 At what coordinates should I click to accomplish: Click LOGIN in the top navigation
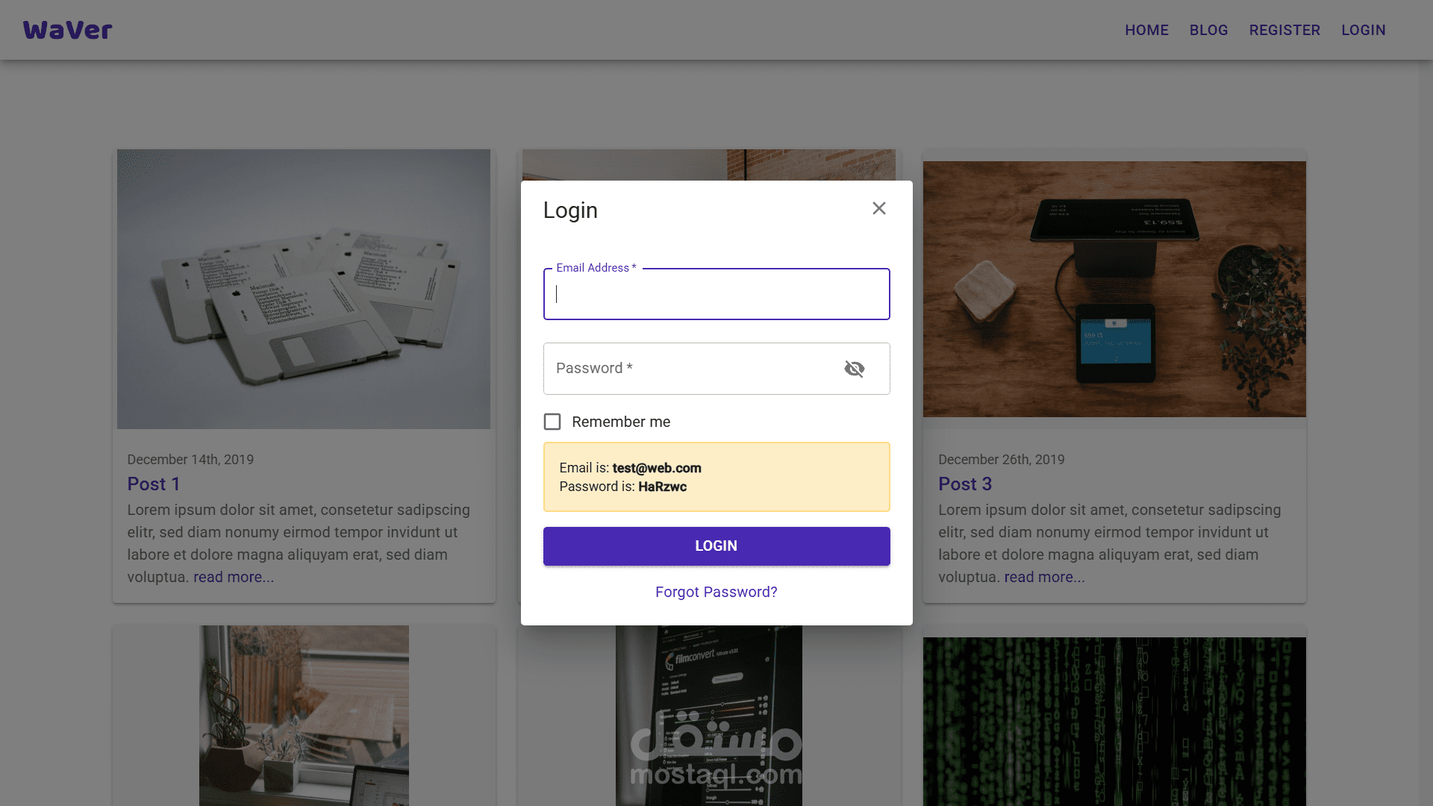pyautogui.click(x=1363, y=30)
